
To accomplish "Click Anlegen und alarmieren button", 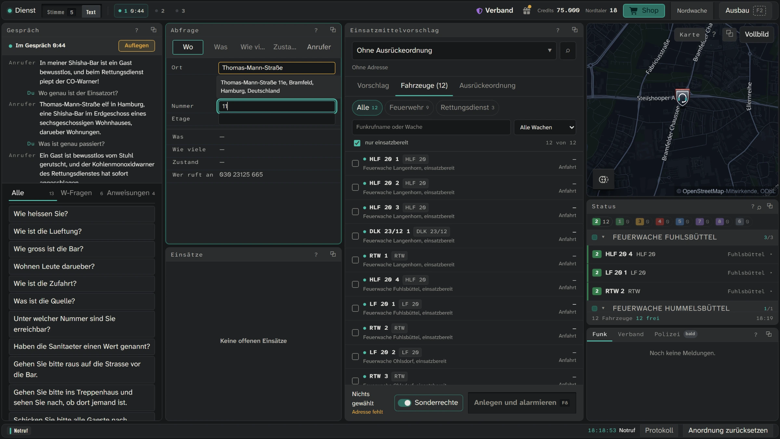I will click(x=522, y=403).
